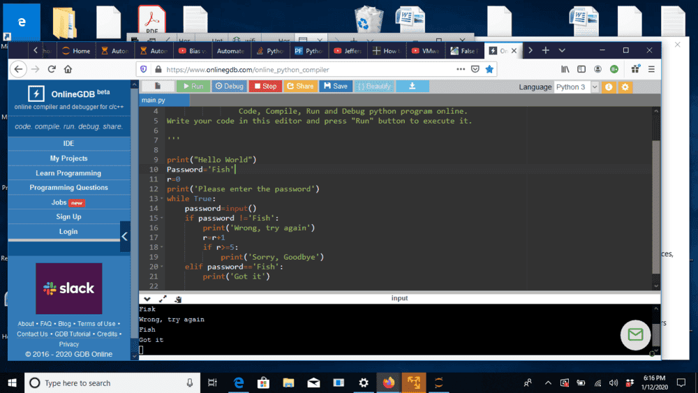The height and width of the screenshot is (393, 698).
Task: Click the red Stop button
Action: (265, 86)
